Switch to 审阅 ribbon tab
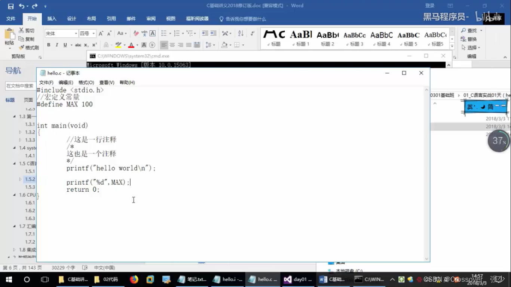Screen dimensions: 511x287 151,19
